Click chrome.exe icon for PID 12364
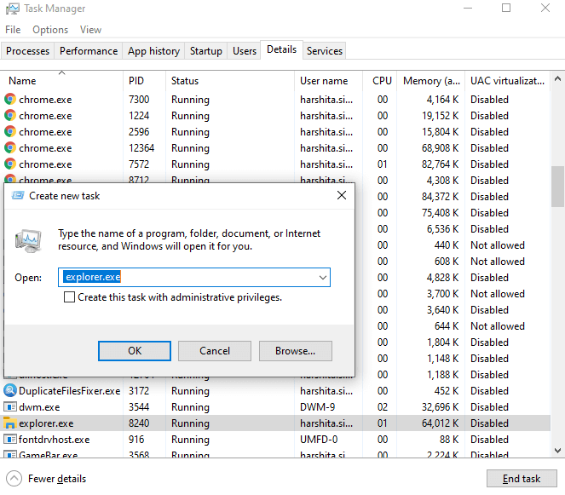This screenshot has height=495, width=565. (10, 148)
